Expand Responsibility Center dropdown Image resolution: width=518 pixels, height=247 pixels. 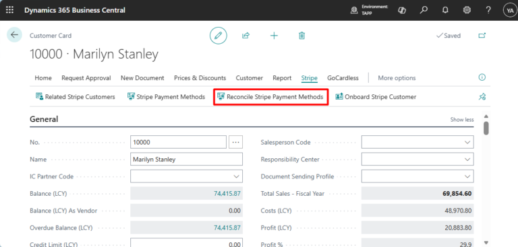467,160
